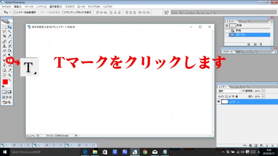Jump to ImageReady button in toolbox

point(7,102)
